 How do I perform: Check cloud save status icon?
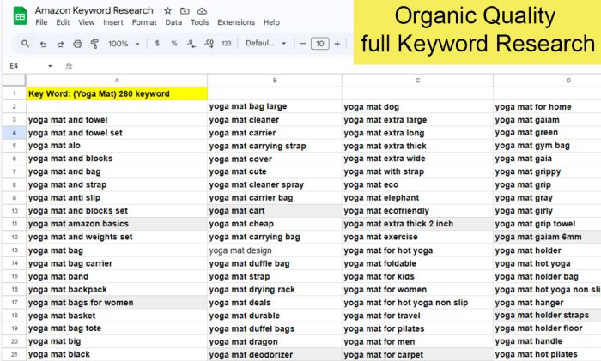coord(202,11)
